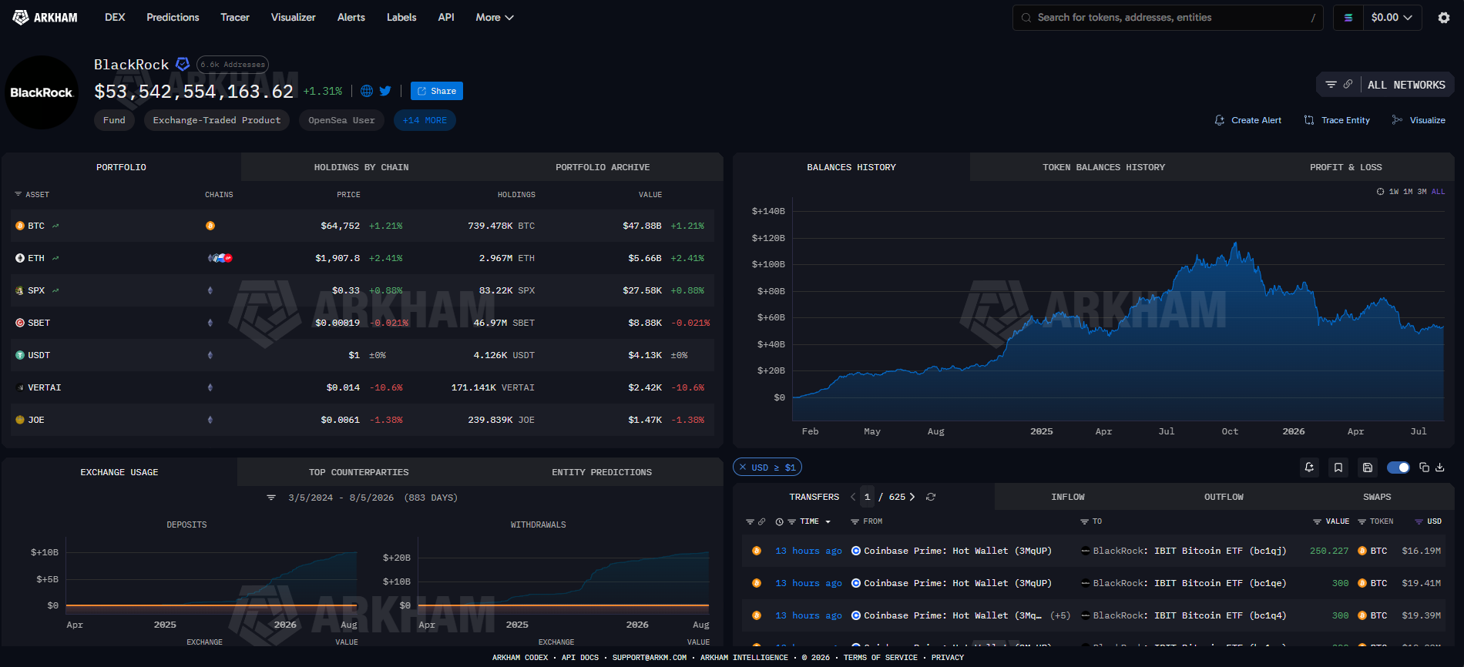
Task: Open the Token Balances History tab
Action: pos(1103,167)
